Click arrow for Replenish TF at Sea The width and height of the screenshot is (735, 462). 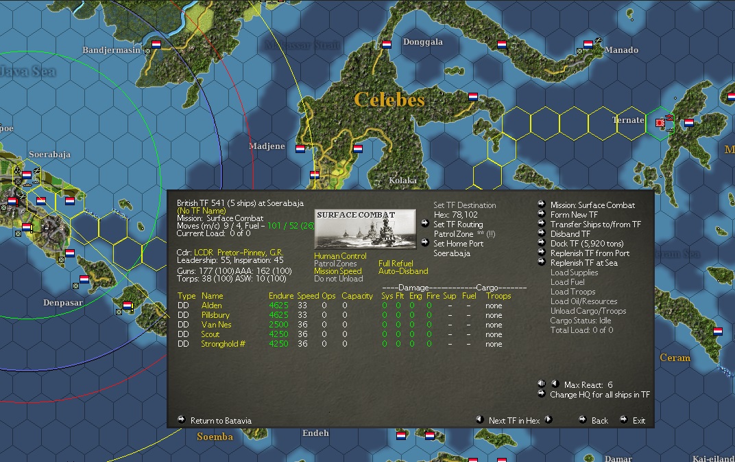point(542,262)
